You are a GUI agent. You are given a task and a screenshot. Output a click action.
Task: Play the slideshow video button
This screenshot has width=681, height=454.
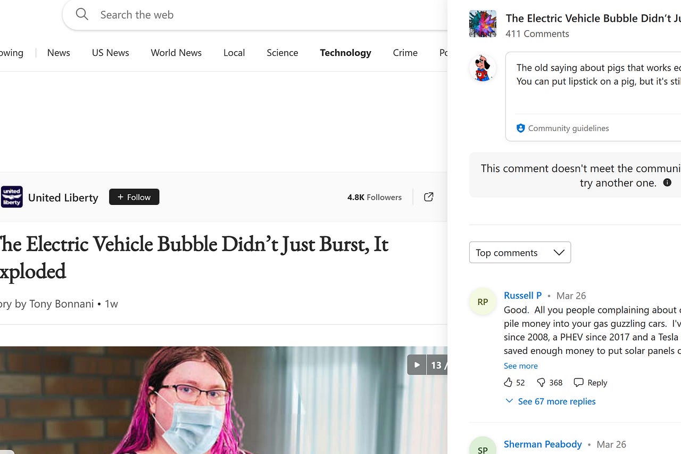coord(417,365)
